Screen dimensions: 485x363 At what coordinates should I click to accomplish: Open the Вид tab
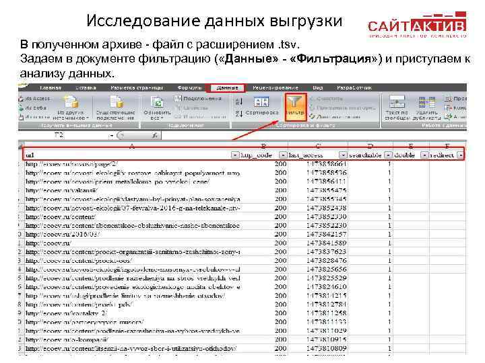[318, 88]
